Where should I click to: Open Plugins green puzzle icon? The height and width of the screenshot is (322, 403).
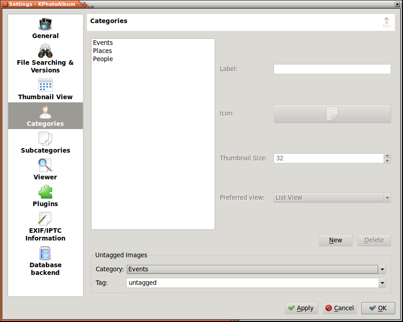[45, 192]
